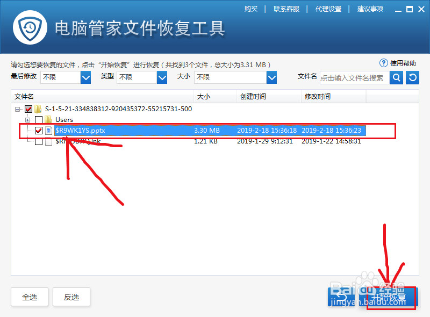The image size is (430, 317).
Task: Open the 大小 size filter dropdown
Action: tap(270, 77)
